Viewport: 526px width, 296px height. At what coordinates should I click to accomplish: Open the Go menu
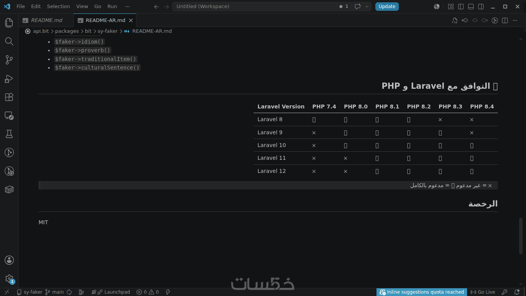click(98, 7)
